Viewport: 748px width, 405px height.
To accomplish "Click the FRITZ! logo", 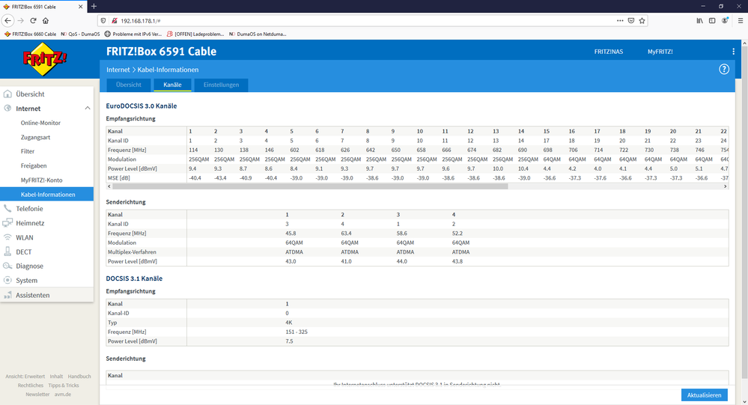I will click(x=45, y=59).
